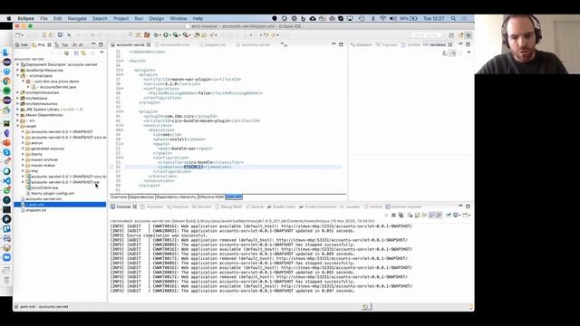Open the snippets.txt editor tab
This screenshot has width=580, height=326.
(x=212, y=44)
